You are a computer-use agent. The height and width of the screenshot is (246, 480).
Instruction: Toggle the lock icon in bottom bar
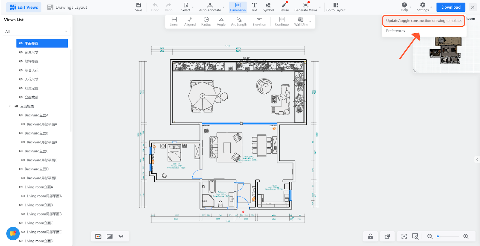pos(370,236)
